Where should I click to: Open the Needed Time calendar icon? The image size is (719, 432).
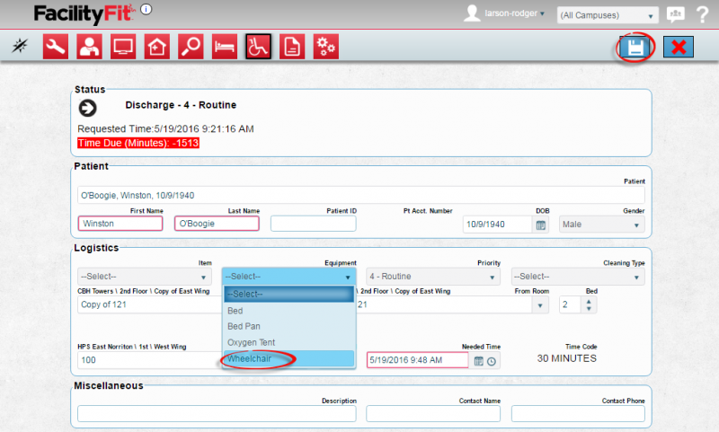tap(479, 361)
